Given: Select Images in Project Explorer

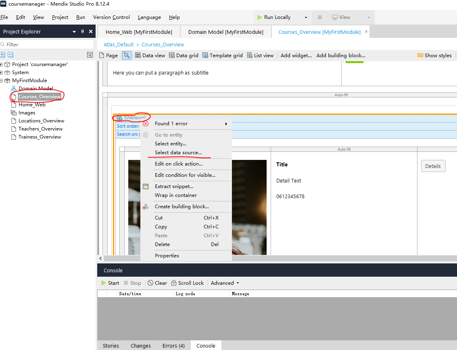Looking at the screenshot, I should (x=27, y=113).
